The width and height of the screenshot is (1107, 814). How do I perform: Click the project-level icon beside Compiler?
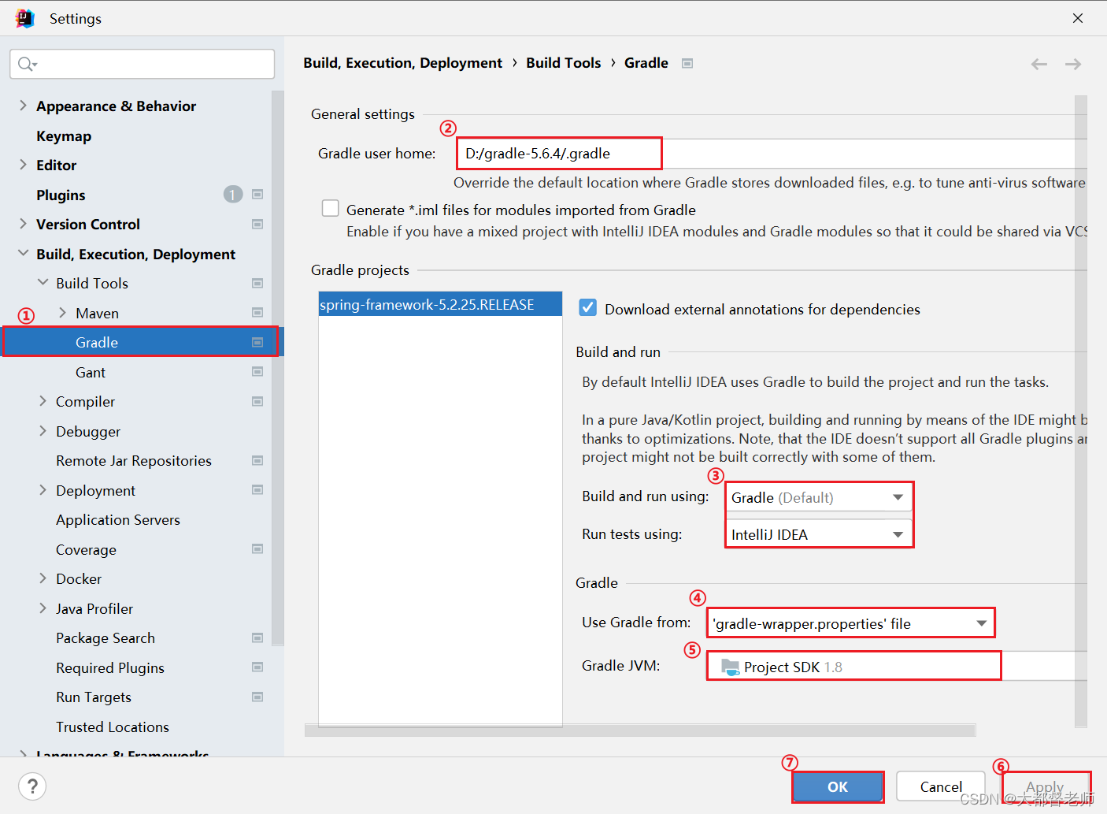257,401
